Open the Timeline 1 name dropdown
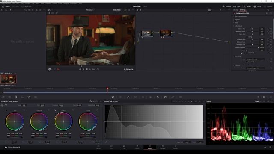274x154 pixels. pyautogui.click(x=91, y=10)
